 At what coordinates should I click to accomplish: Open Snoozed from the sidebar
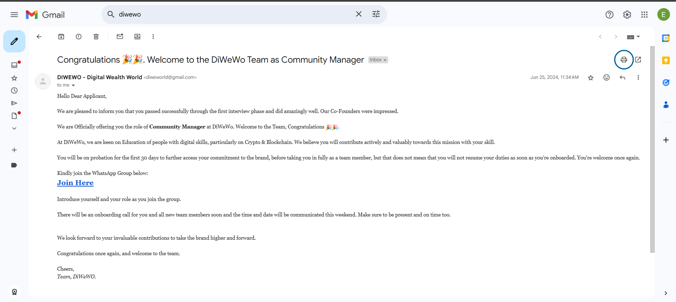click(x=14, y=90)
